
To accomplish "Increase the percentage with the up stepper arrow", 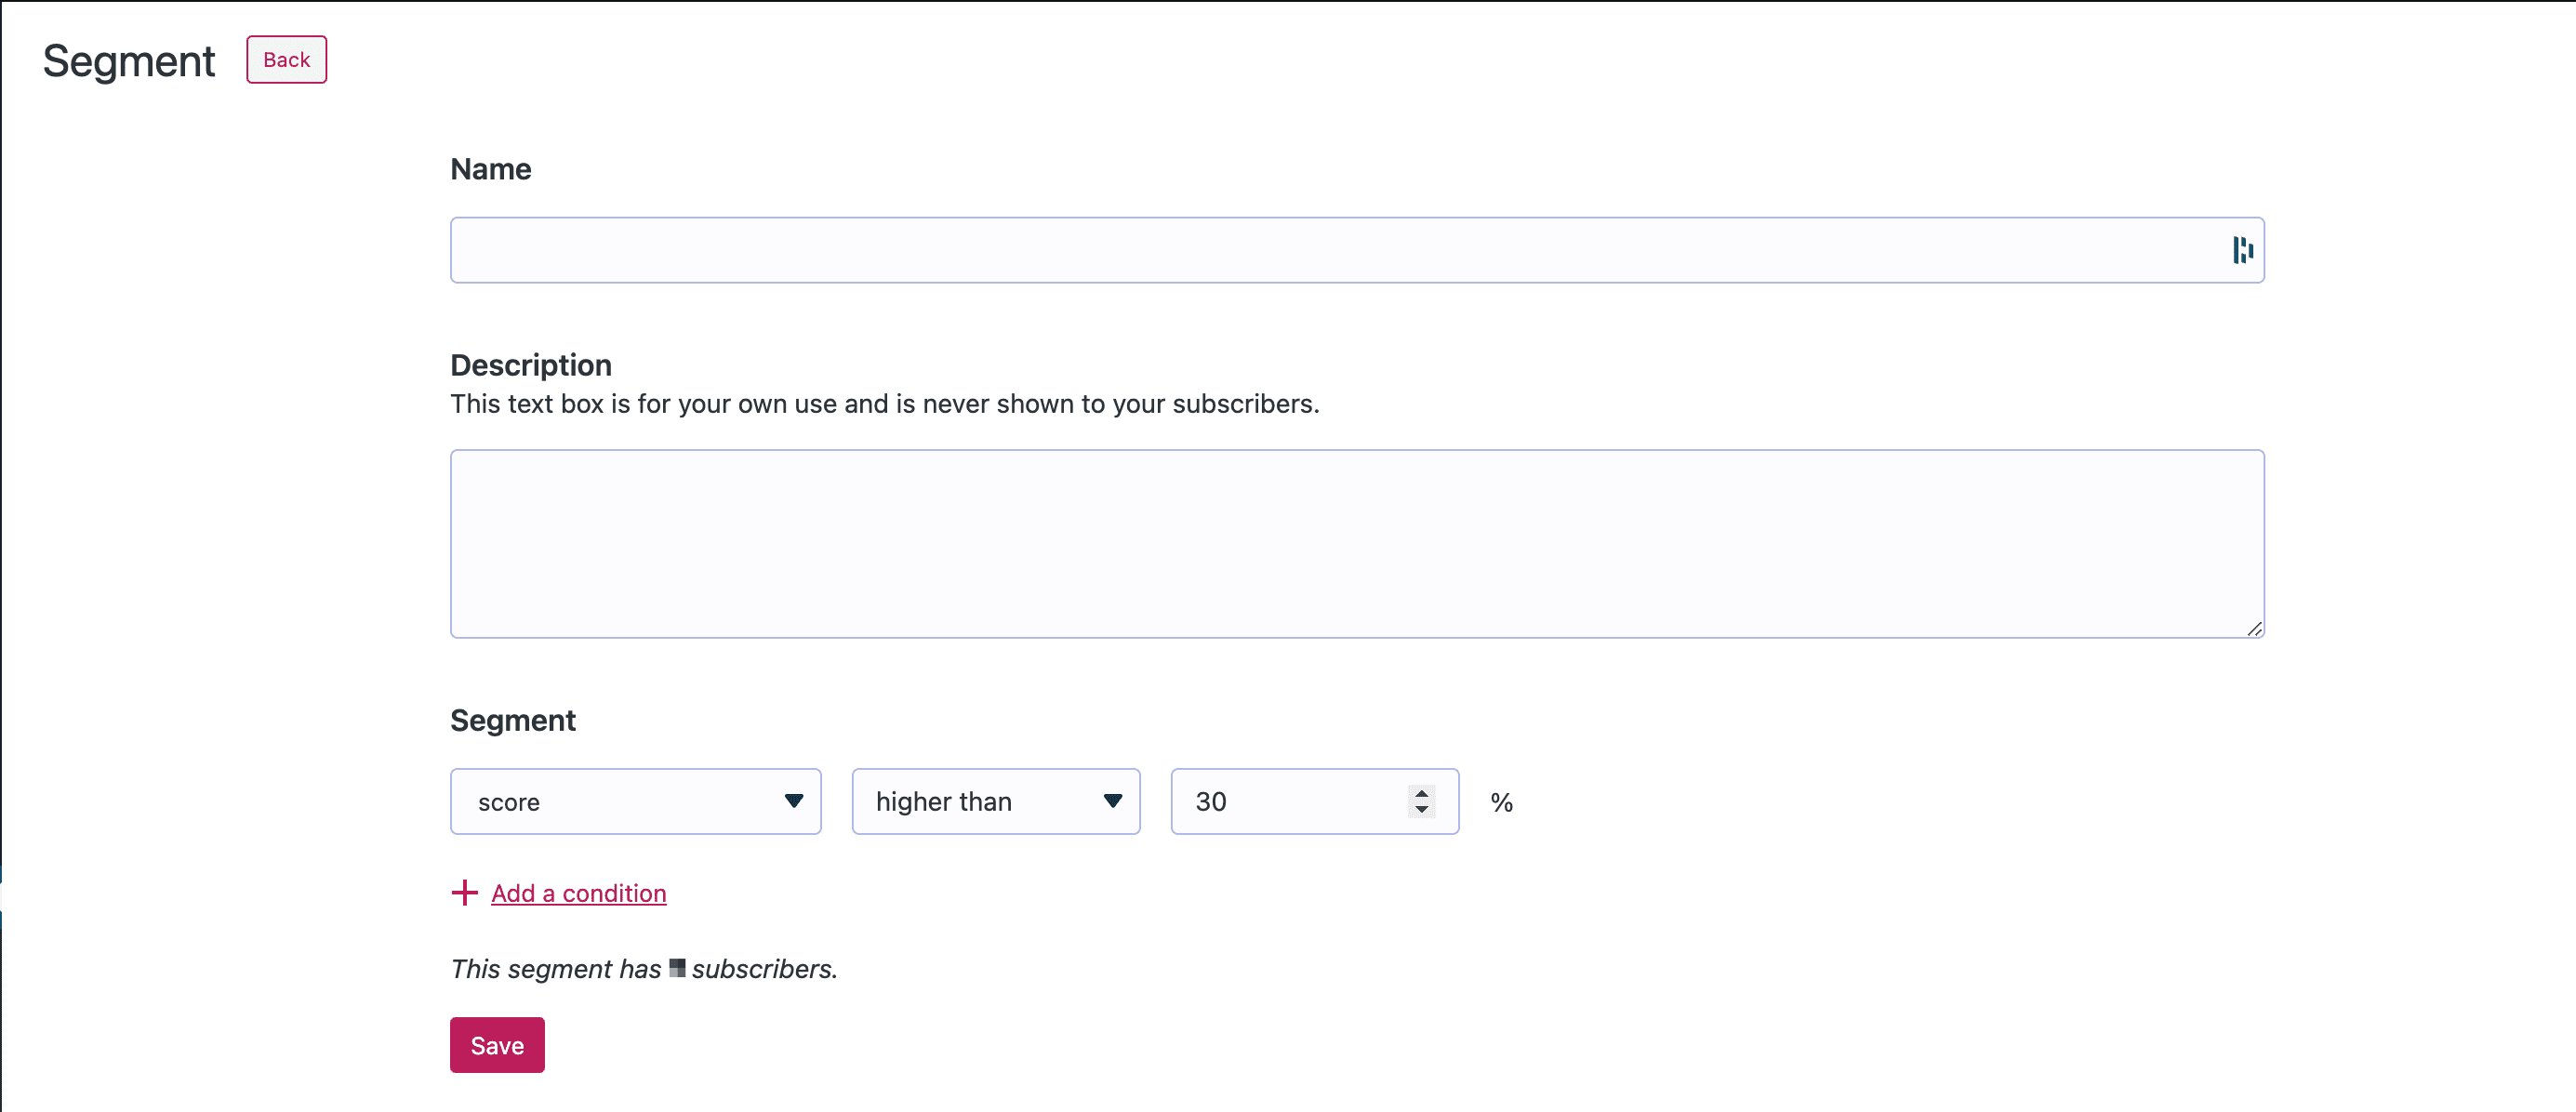I will click(x=1421, y=793).
